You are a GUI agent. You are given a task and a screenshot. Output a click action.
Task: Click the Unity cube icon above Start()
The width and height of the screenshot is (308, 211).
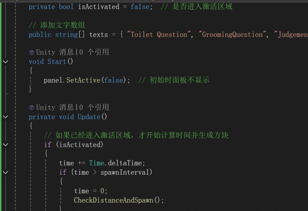pyautogui.click(x=31, y=52)
